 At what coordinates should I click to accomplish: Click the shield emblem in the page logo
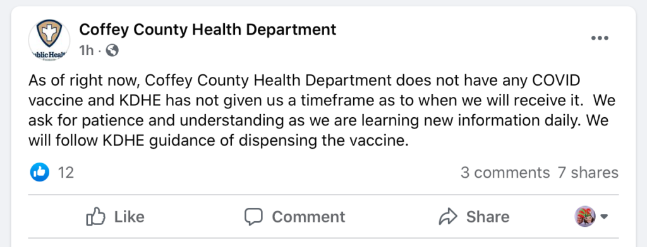[x=49, y=34]
